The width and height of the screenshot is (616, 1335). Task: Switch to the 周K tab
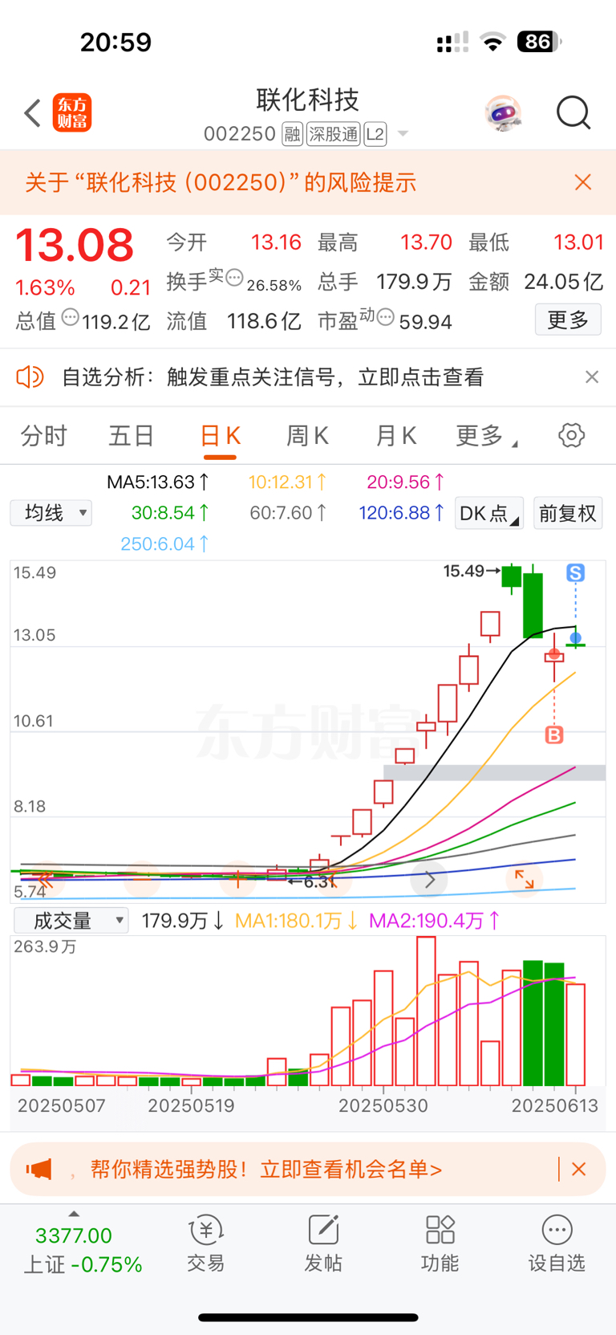tap(308, 436)
